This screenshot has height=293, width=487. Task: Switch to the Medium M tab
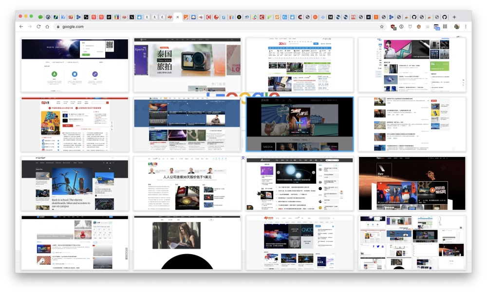tap(331, 17)
